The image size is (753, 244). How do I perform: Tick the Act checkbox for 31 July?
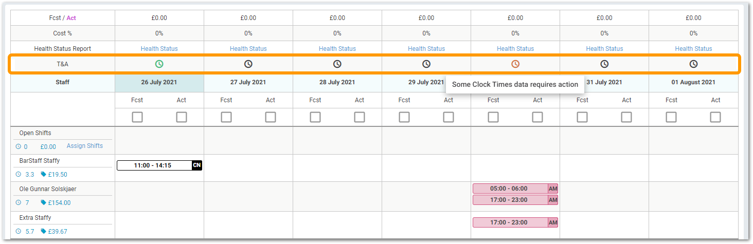[626, 117]
